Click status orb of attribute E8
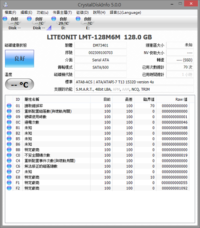The image size is (200, 228). (9, 177)
